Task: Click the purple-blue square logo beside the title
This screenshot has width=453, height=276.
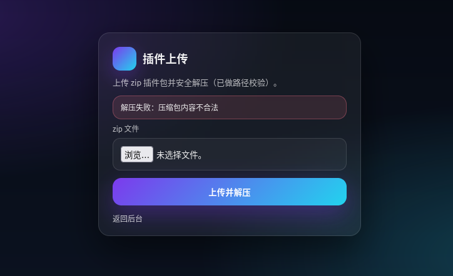Action: (125, 59)
